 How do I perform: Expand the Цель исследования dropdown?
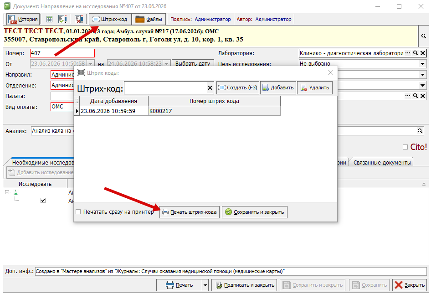click(x=423, y=64)
